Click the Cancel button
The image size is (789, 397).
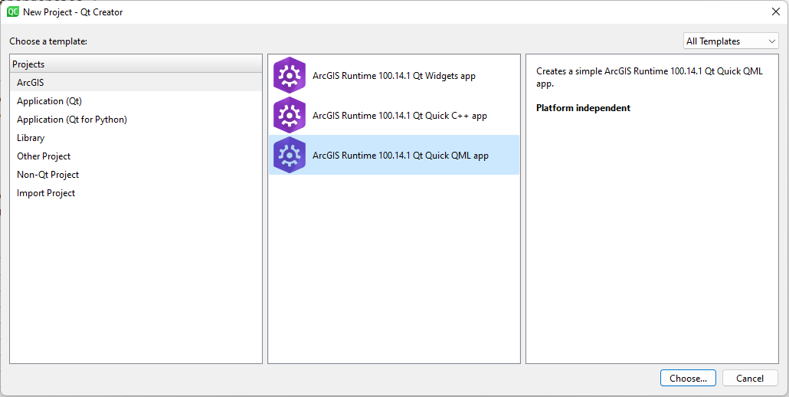(750, 379)
